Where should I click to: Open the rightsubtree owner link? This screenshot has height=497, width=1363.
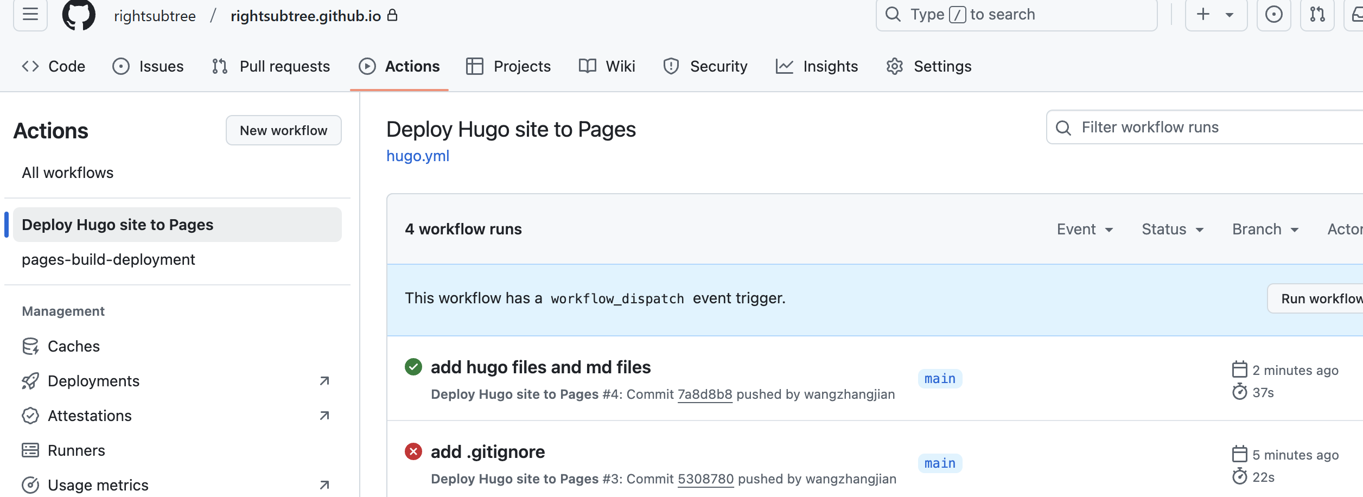155,16
